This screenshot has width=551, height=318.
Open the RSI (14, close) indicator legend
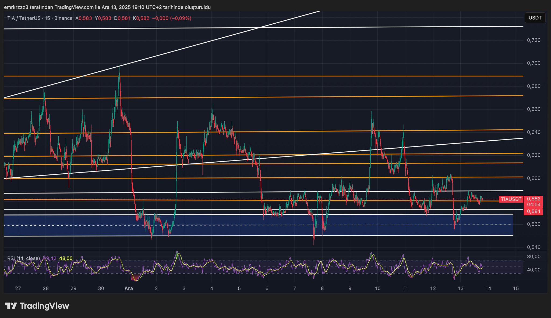pyautogui.click(x=23, y=258)
